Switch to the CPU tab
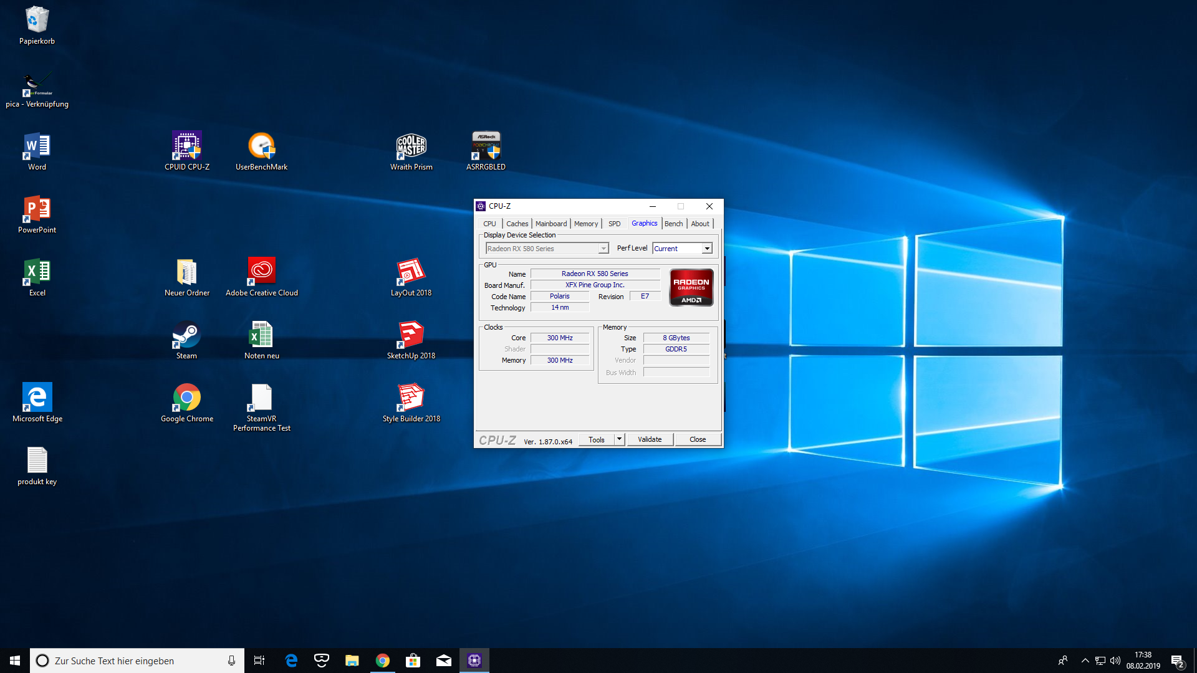Image resolution: width=1197 pixels, height=673 pixels. click(x=489, y=224)
